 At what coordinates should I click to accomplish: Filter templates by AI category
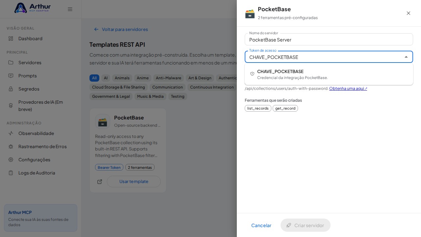(106, 78)
